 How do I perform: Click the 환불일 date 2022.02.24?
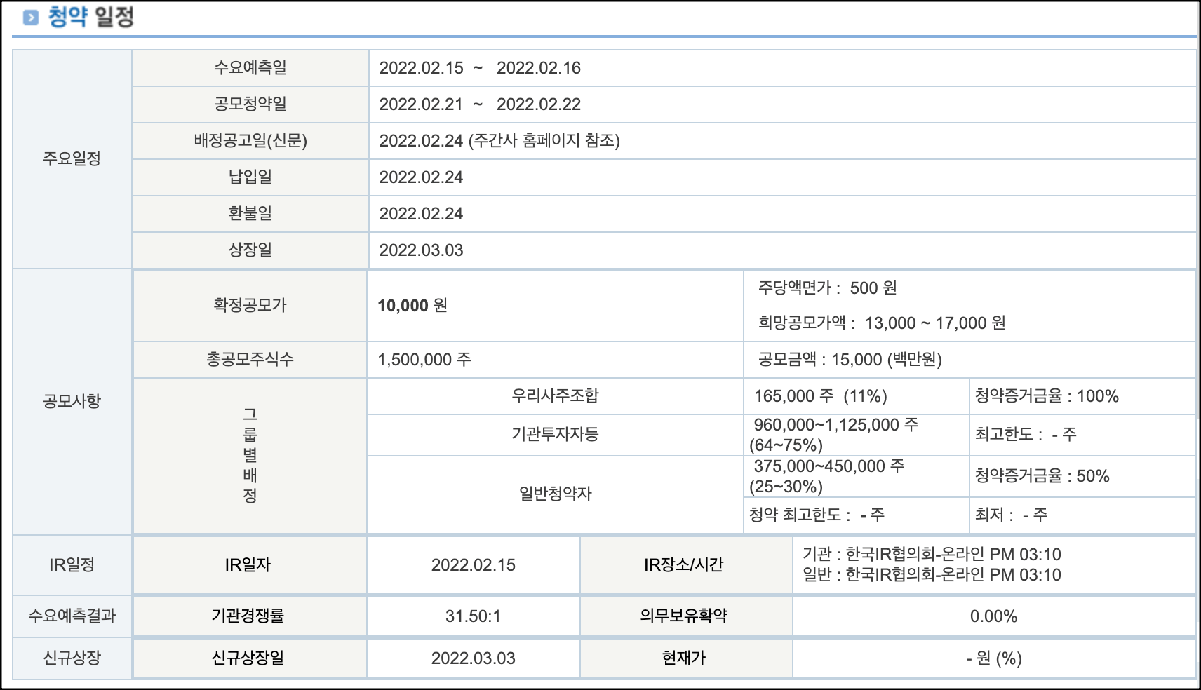point(421,214)
